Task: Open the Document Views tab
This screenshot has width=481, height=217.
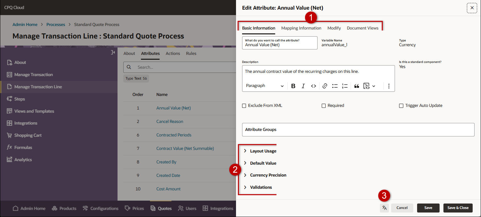Action: [x=363, y=28]
